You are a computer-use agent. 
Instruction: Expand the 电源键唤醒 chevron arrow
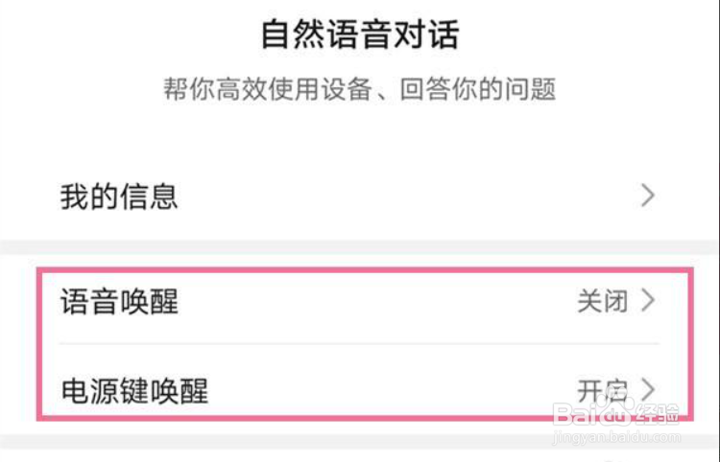648,390
